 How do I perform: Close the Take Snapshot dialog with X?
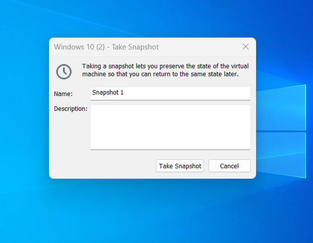click(246, 47)
